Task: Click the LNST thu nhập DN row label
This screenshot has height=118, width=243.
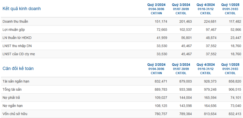Action: 17,46
